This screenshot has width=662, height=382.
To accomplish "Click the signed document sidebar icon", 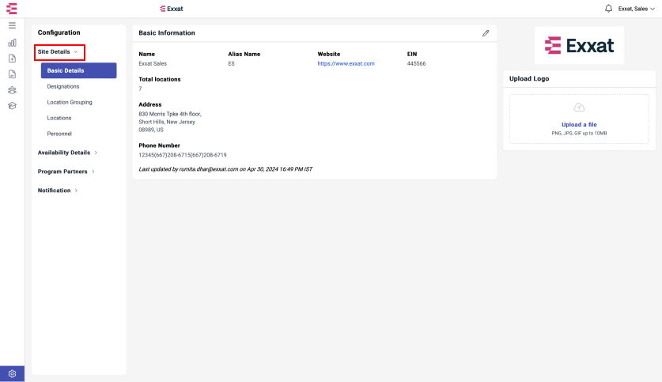I will 12,74.
